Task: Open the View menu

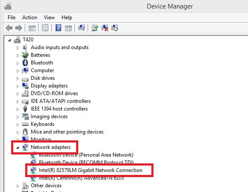Action: point(49,17)
